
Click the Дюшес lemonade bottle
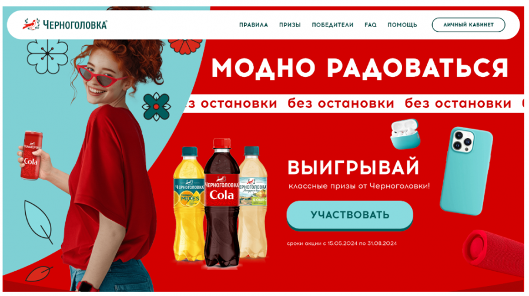[253, 202]
